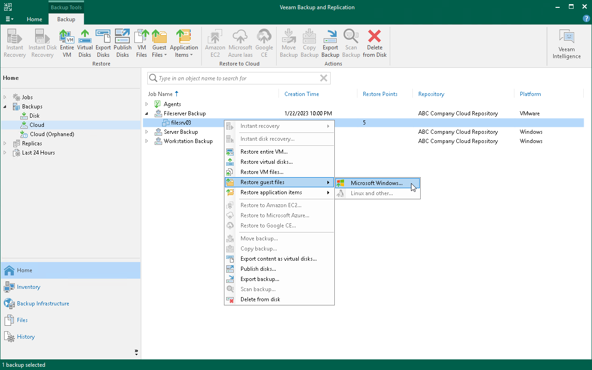The width and height of the screenshot is (592, 370).
Task: Click the help question mark icon
Action: 586,19
